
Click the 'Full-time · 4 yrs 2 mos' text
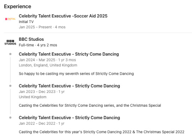coord(38,45)
